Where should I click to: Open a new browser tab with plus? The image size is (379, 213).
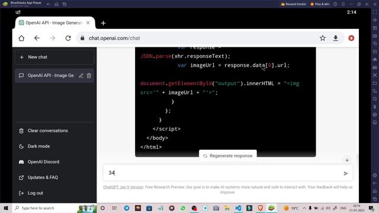pyautogui.click(x=103, y=23)
